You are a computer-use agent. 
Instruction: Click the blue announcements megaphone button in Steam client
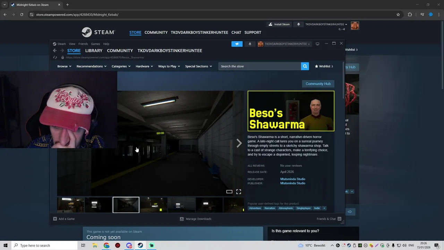pos(237,44)
